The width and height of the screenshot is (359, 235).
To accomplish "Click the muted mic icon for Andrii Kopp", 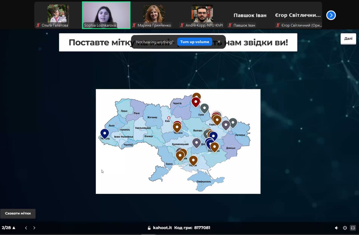I will (182, 25).
